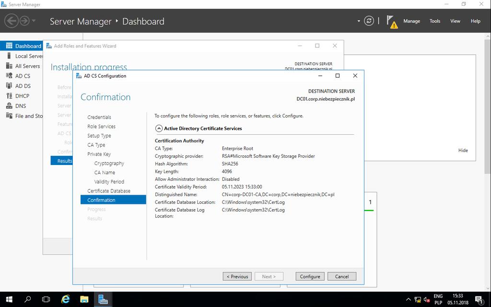Image resolution: width=491 pixels, height=307 pixels.
Task: Click the AD CS role icon
Action: tap(9, 76)
